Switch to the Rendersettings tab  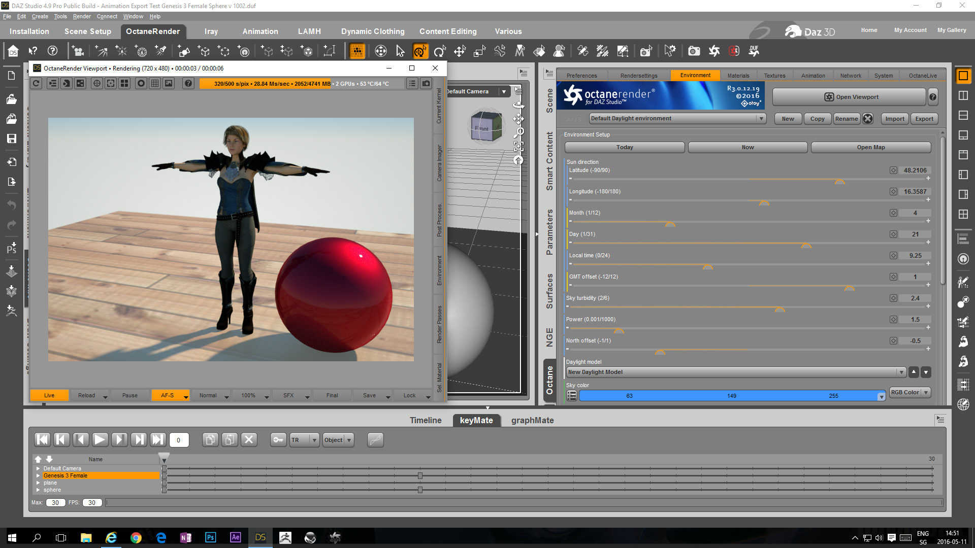638,76
